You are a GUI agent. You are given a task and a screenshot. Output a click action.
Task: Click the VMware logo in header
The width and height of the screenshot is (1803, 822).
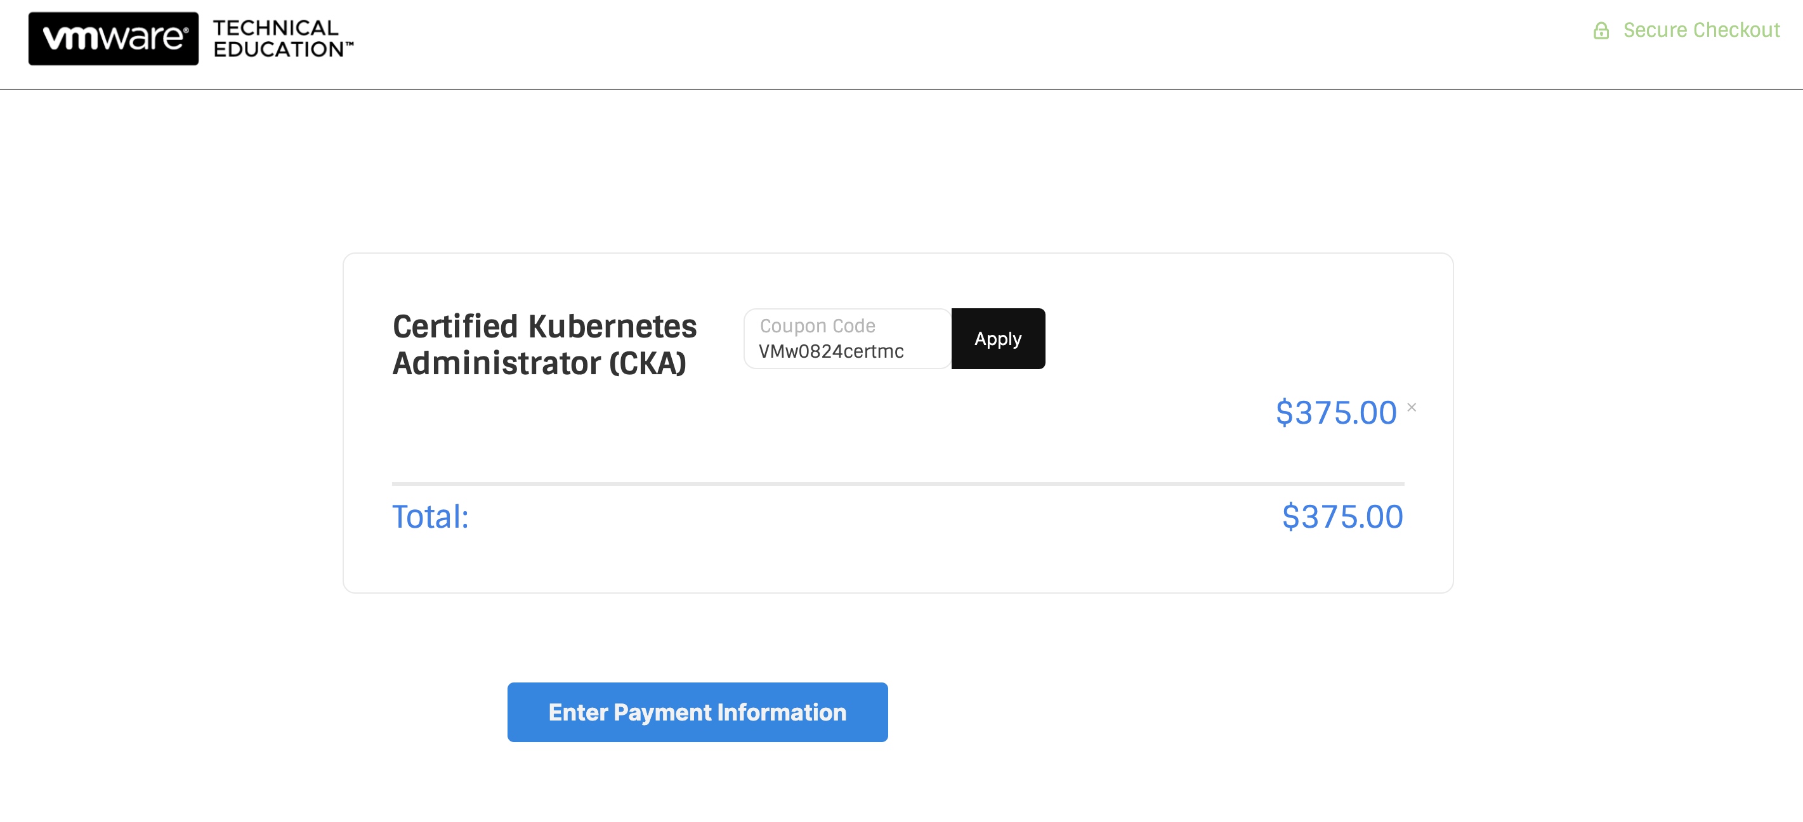[x=114, y=39]
